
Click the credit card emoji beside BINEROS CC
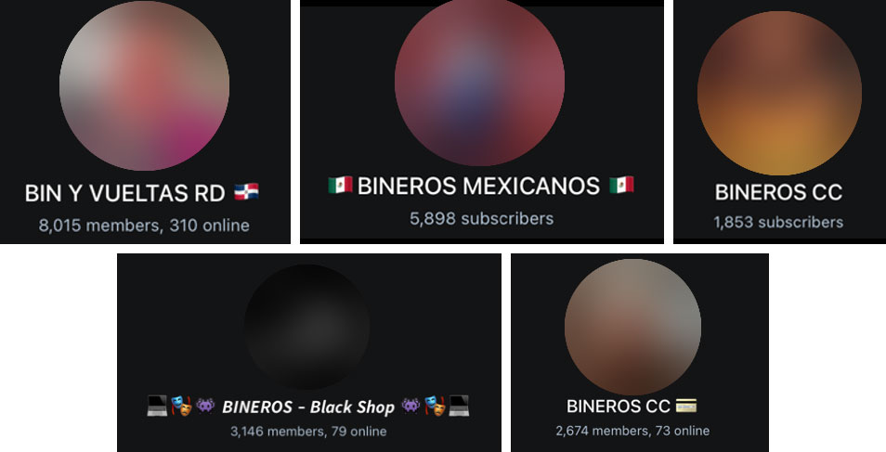686,406
